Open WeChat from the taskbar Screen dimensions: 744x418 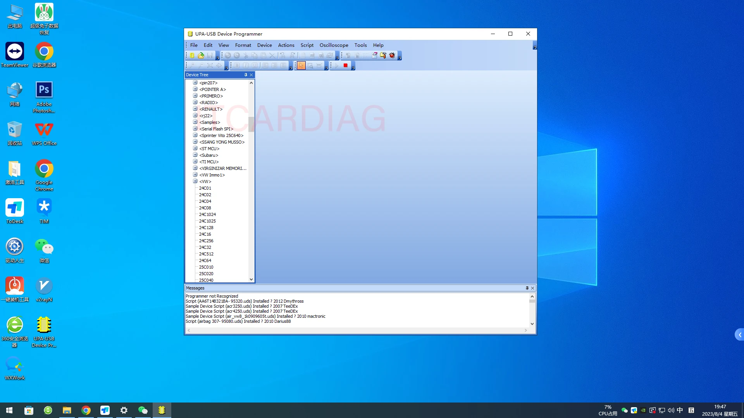pyautogui.click(x=143, y=410)
